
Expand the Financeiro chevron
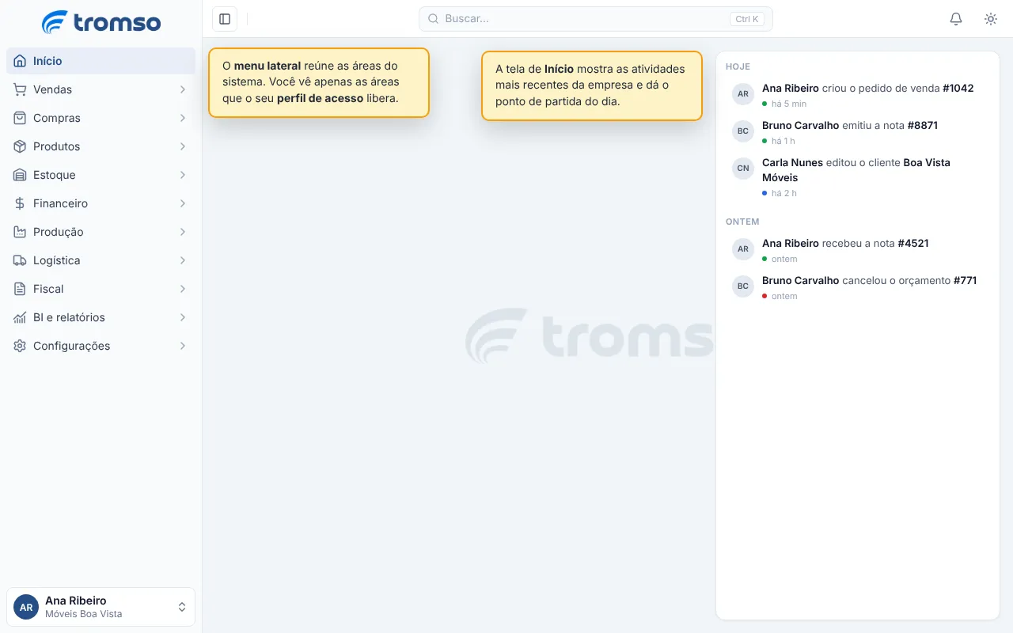click(183, 203)
